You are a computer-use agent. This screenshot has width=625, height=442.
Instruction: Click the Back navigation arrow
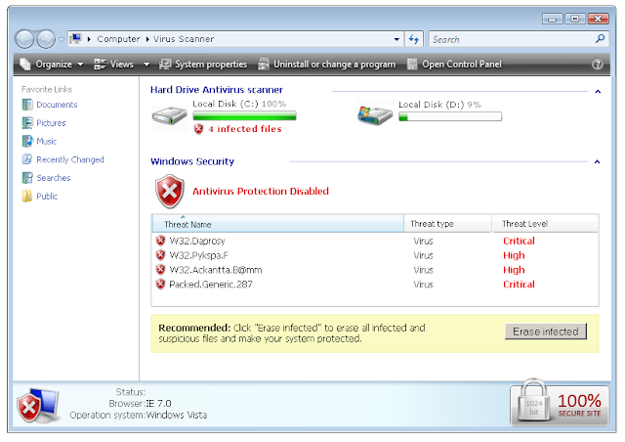click(24, 39)
